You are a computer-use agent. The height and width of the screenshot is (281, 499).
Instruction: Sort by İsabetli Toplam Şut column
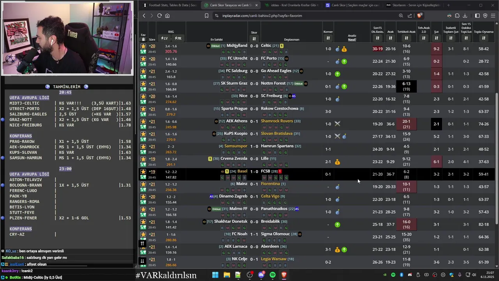[x=451, y=38]
